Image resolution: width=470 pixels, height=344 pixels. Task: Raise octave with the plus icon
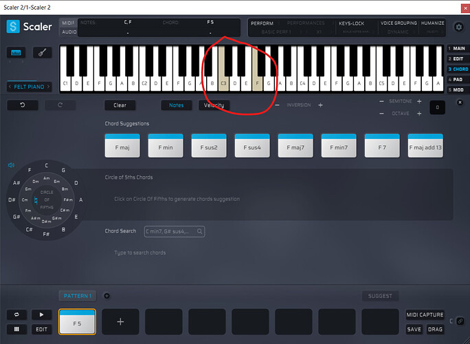419,114
